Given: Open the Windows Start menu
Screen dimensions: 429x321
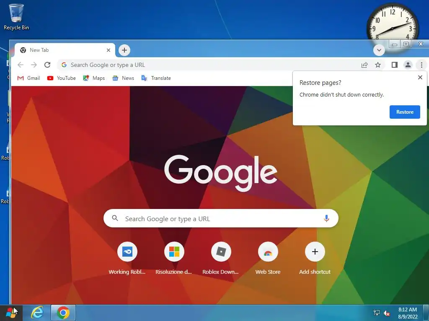Looking at the screenshot, I should (x=10, y=313).
